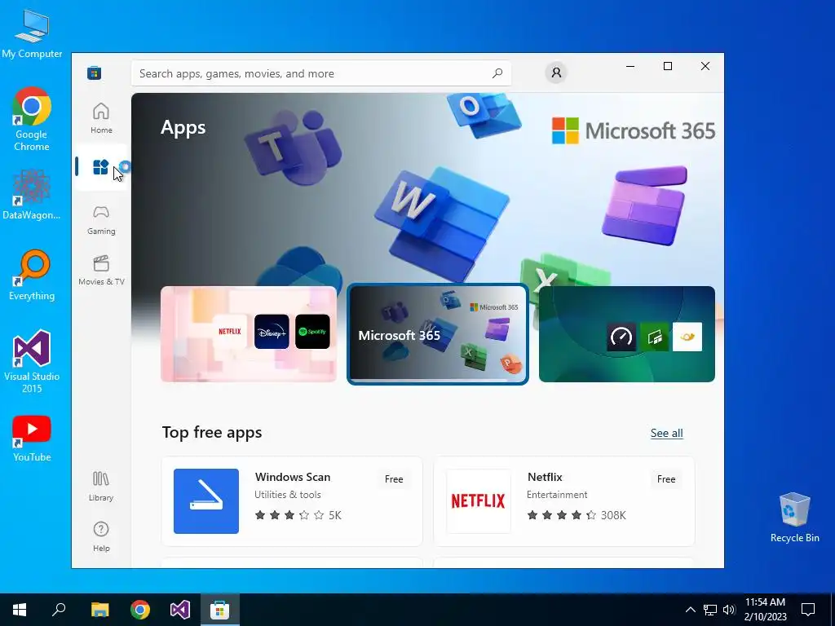
Task: Open the Netflix tile in streaming banner
Action: [229, 331]
